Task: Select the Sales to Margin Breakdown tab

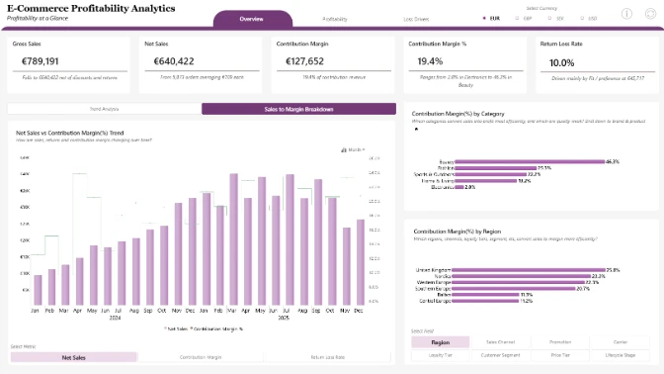Action: coord(299,109)
